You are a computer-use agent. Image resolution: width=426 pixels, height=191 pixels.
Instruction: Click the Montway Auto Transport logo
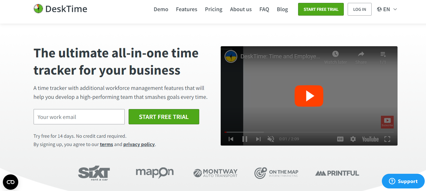(216, 173)
